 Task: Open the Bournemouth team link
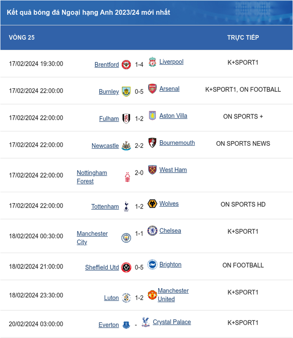pyautogui.click(x=177, y=143)
